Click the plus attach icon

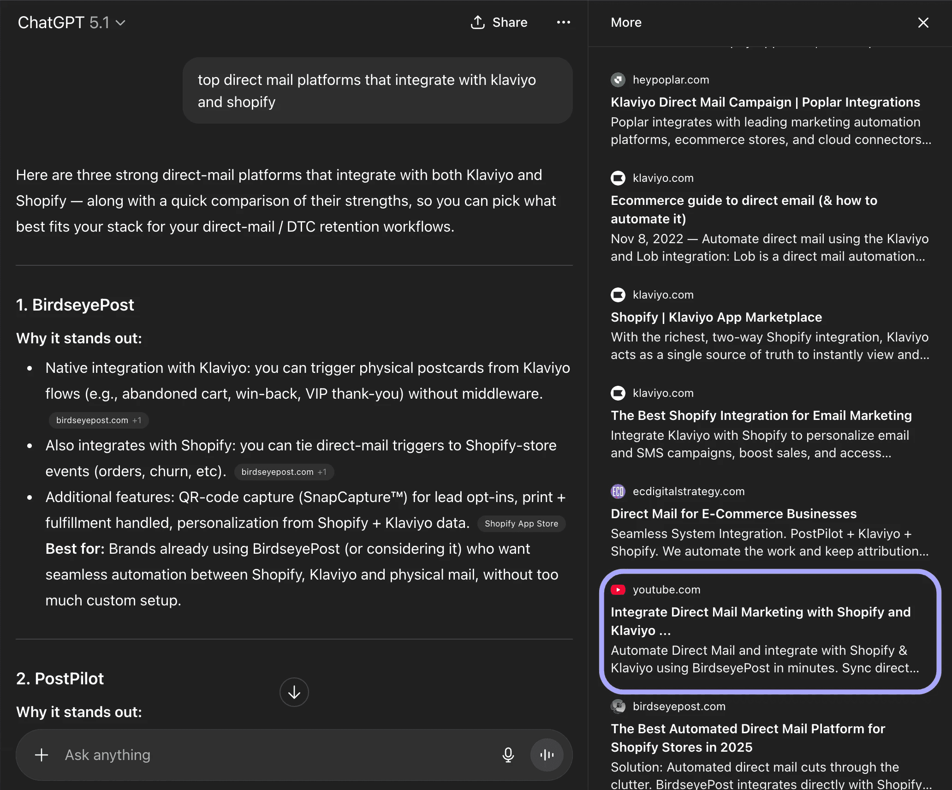(42, 755)
